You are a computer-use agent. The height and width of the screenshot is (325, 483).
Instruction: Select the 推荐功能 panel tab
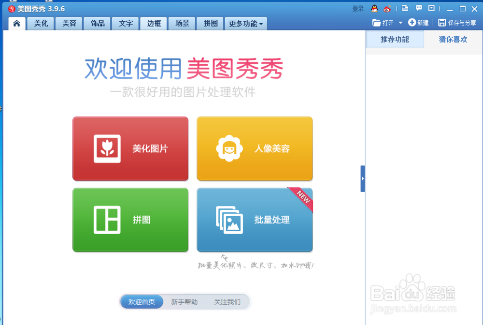[395, 39]
